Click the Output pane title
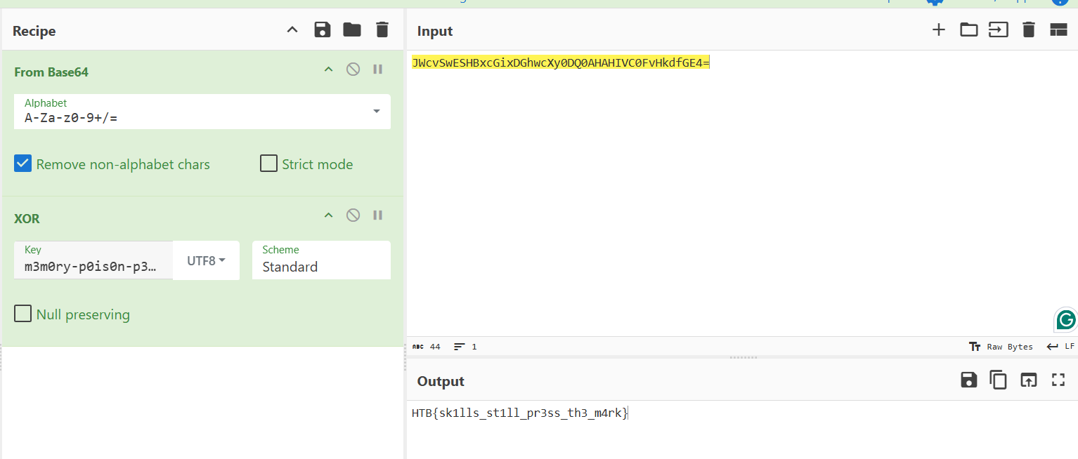The height and width of the screenshot is (459, 1078). 441,381
